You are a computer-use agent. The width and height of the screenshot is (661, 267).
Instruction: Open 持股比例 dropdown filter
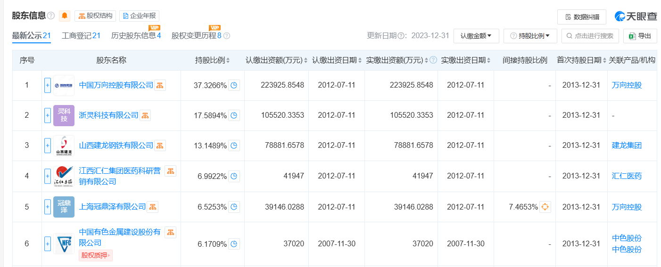530,36
